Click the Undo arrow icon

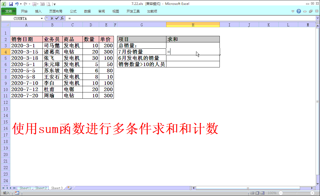[17, 4]
